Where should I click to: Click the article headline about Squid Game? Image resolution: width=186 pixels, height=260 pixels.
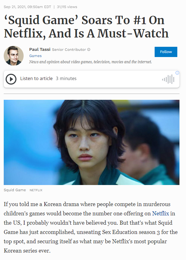tap(86, 27)
